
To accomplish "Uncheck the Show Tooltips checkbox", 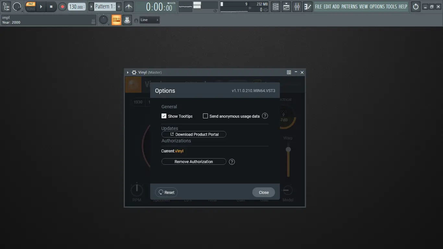I will pos(164,116).
